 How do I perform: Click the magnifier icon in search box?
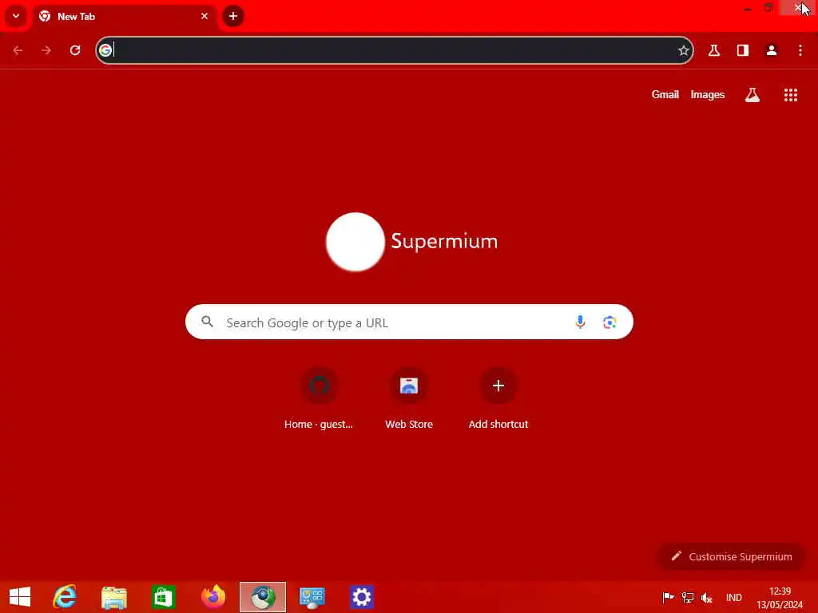click(x=208, y=322)
